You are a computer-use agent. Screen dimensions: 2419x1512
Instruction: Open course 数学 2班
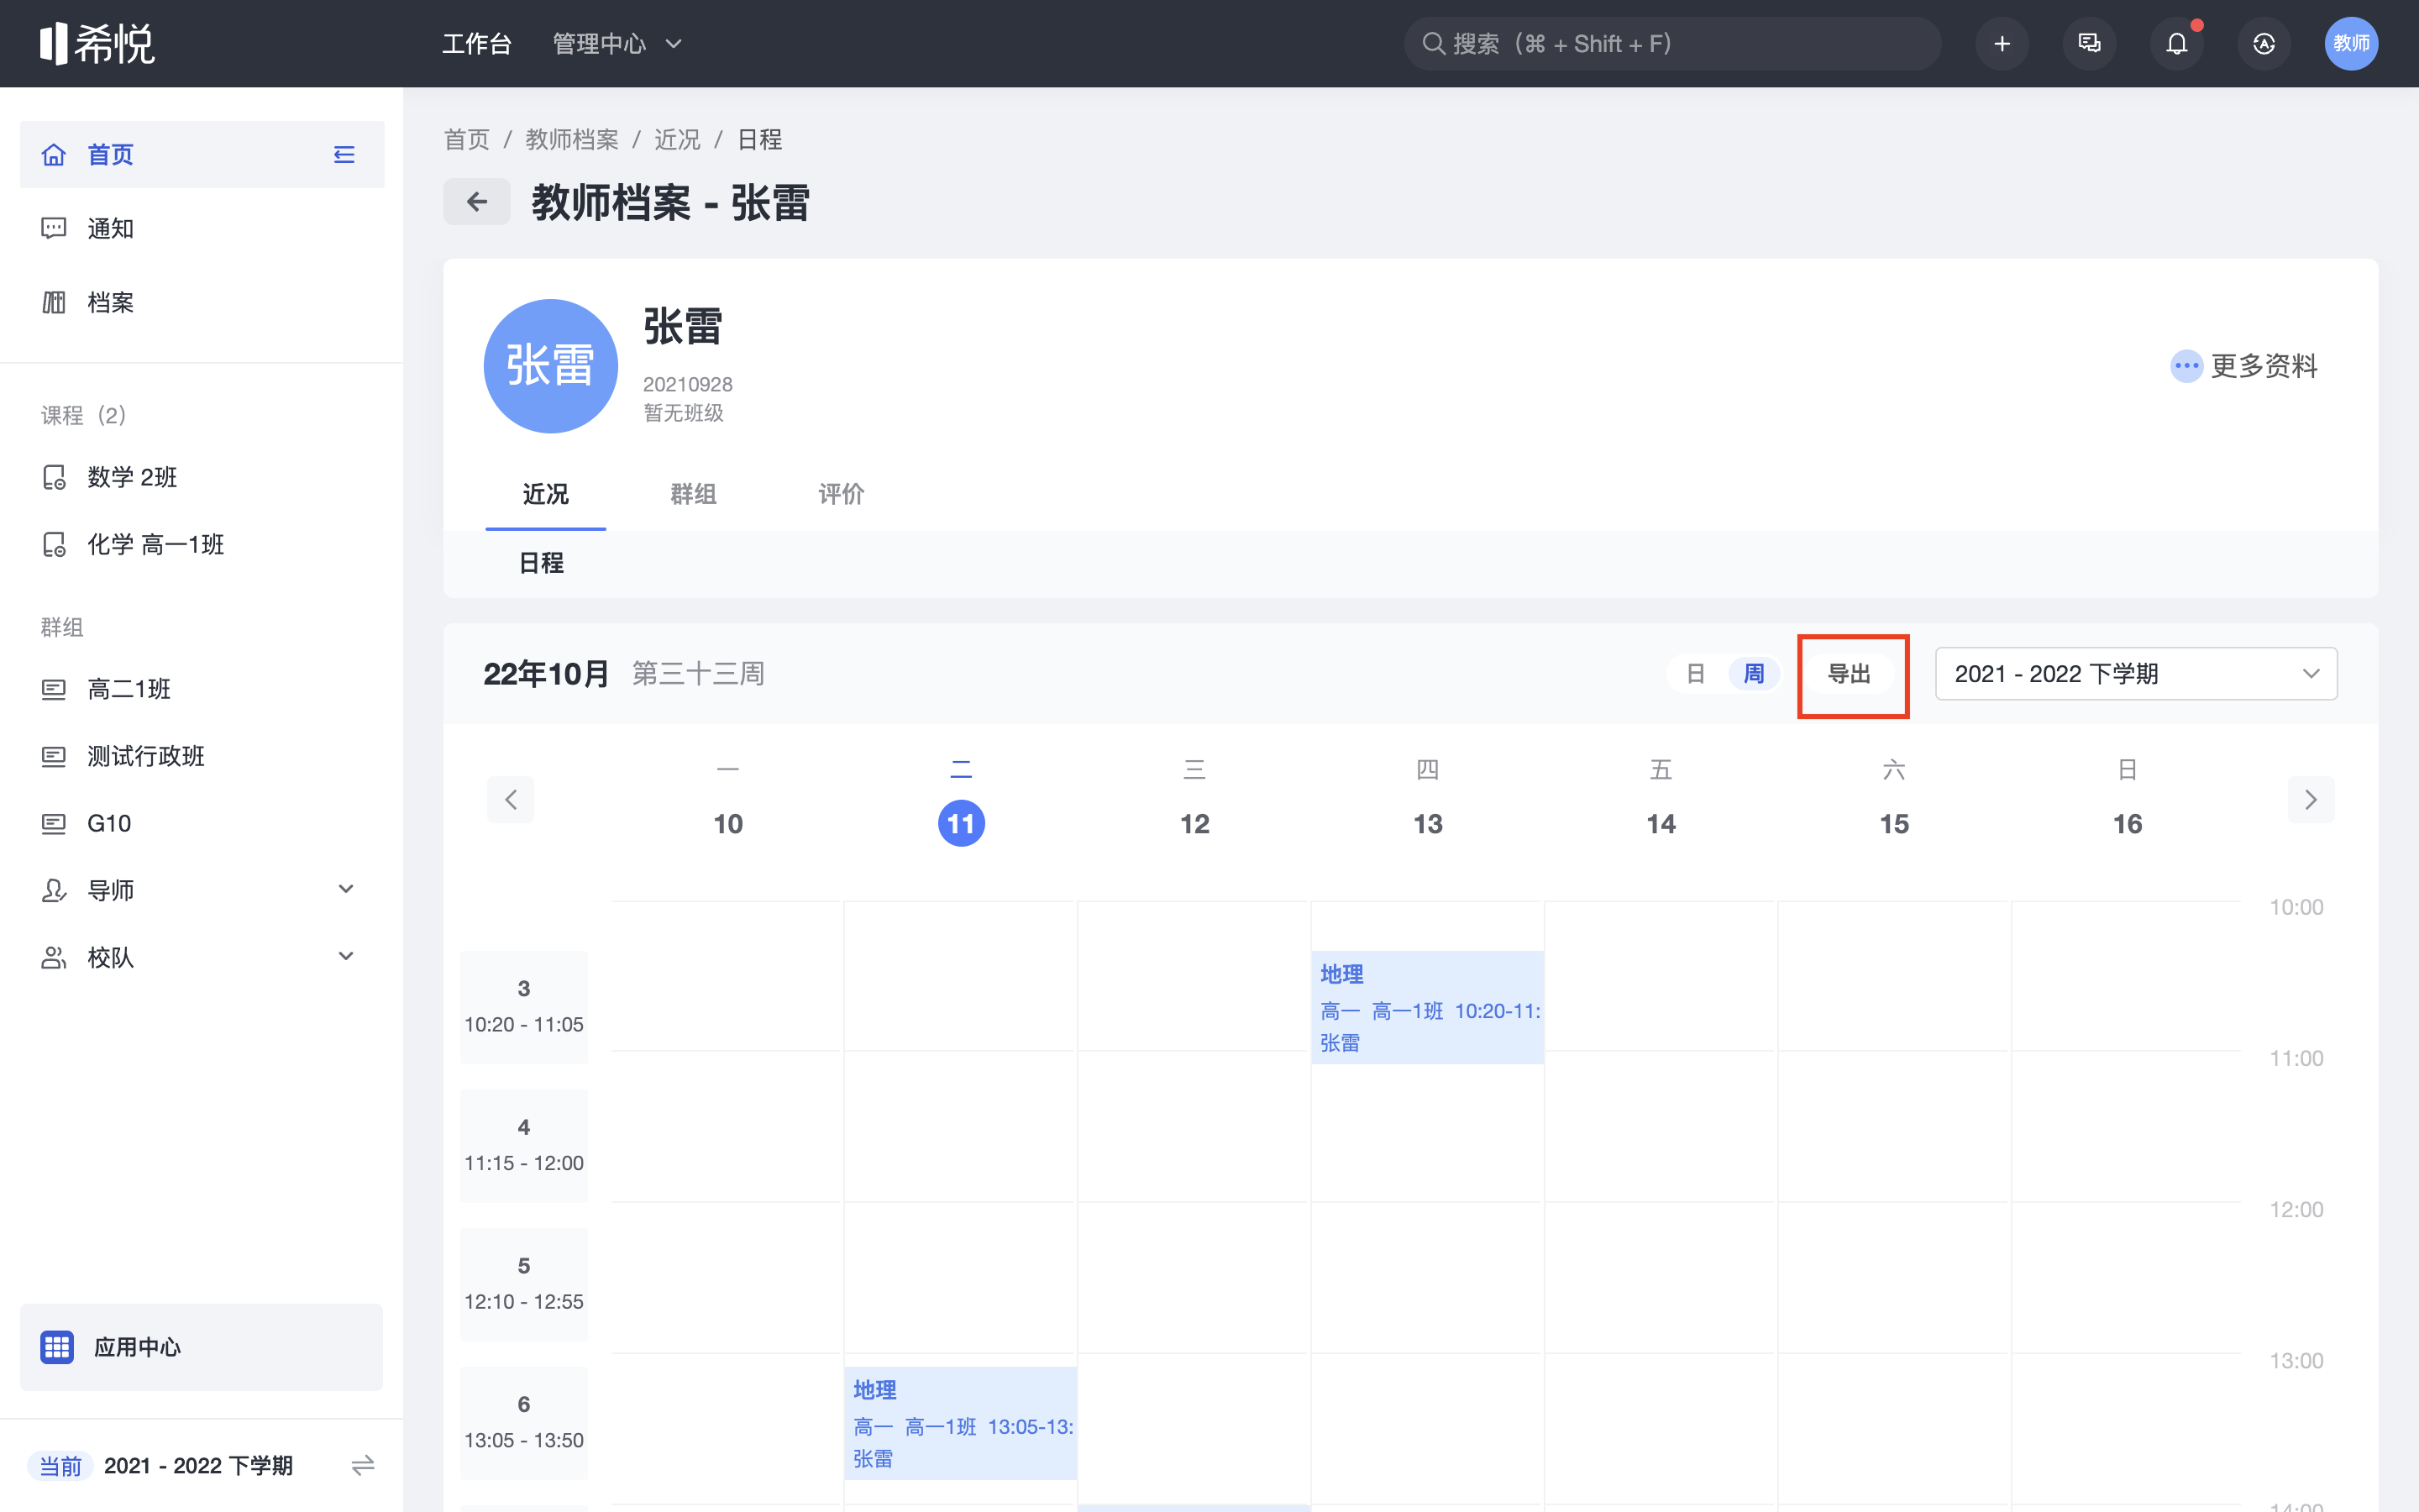tap(202, 477)
